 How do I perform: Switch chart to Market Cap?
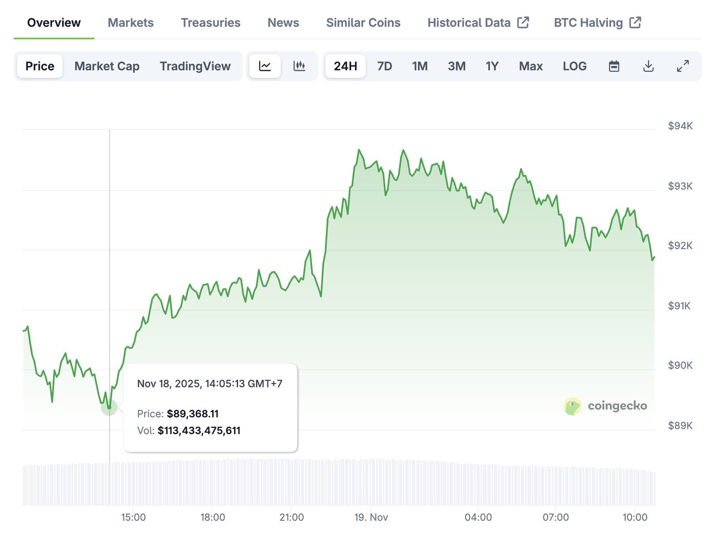(x=107, y=66)
